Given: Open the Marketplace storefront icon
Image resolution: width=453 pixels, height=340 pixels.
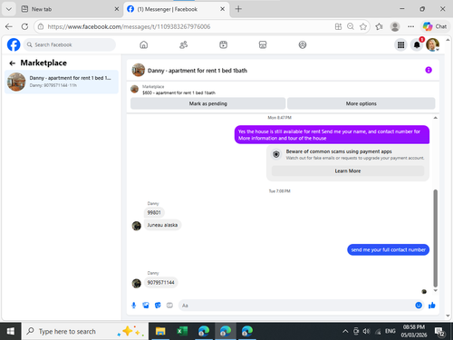Looking at the screenshot, I should (x=263, y=44).
